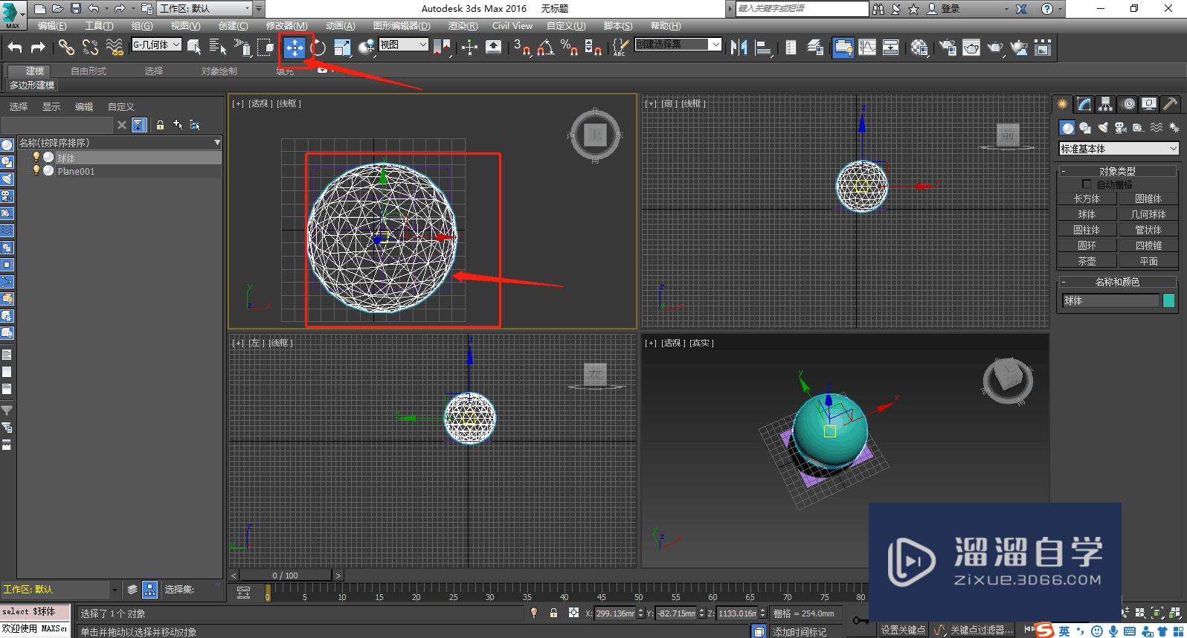Screen dimensions: 1187x638
Task: Click the 茶壶 object button
Action: coord(1087,261)
